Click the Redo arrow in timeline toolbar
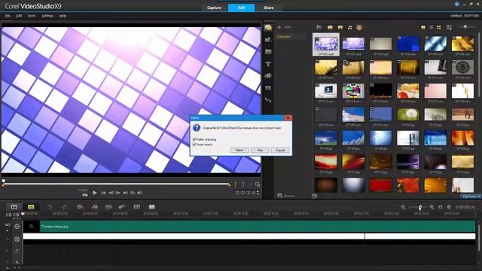This screenshot has width=482, height=271. click(x=65, y=207)
